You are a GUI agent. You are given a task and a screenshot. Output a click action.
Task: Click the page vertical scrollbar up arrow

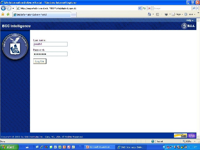coord(198,20)
